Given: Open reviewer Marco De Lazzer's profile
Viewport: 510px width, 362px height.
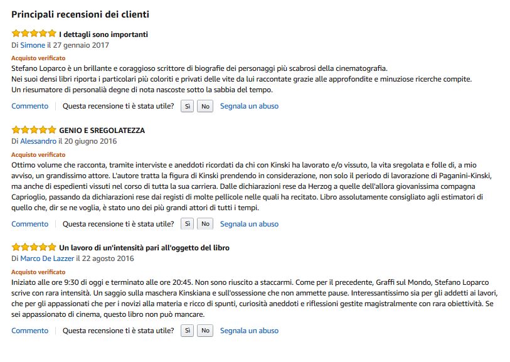Looking at the screenshot, I should pos(47,258).
